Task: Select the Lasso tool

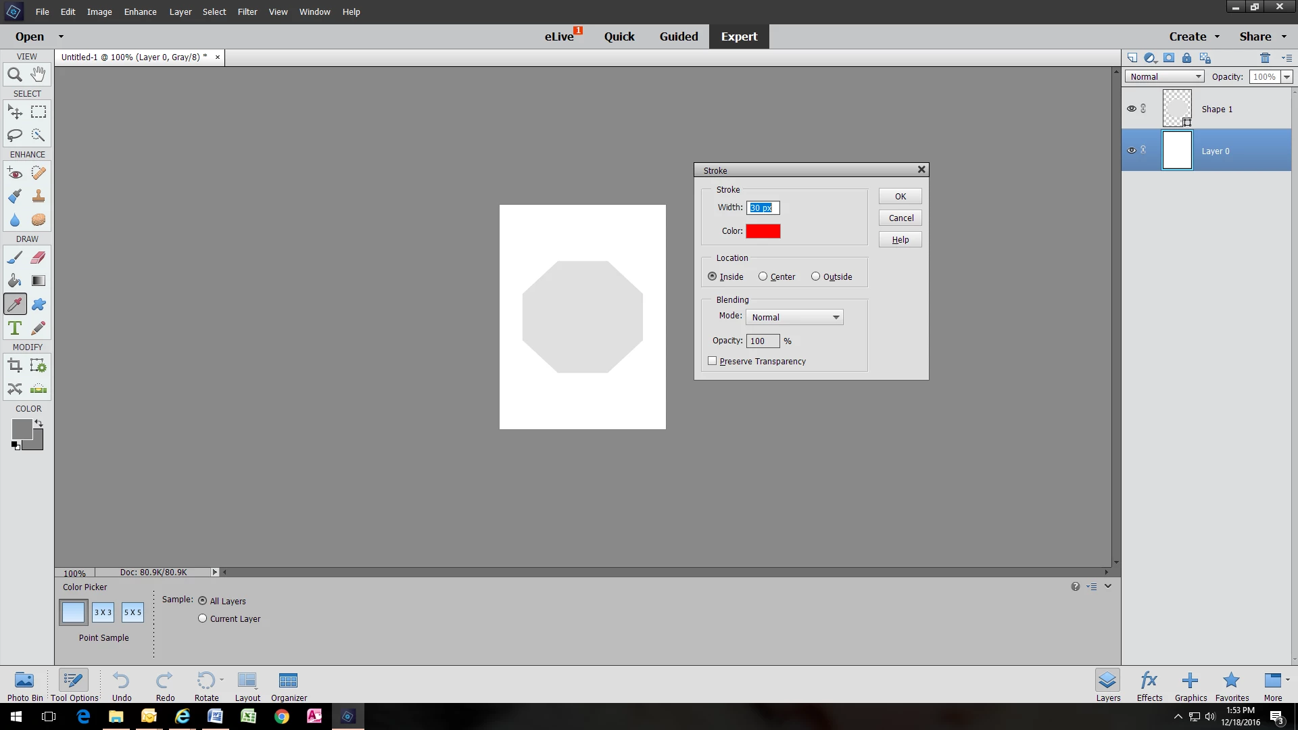Action: (x=14, y=135)
